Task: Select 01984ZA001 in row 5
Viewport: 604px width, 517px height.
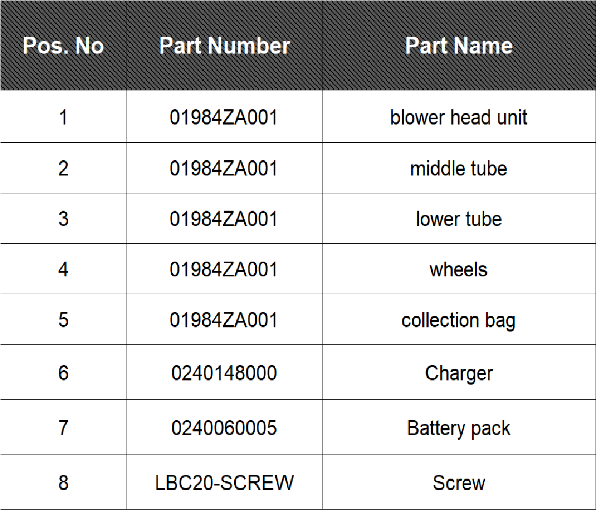Action: tap(224, 320)
